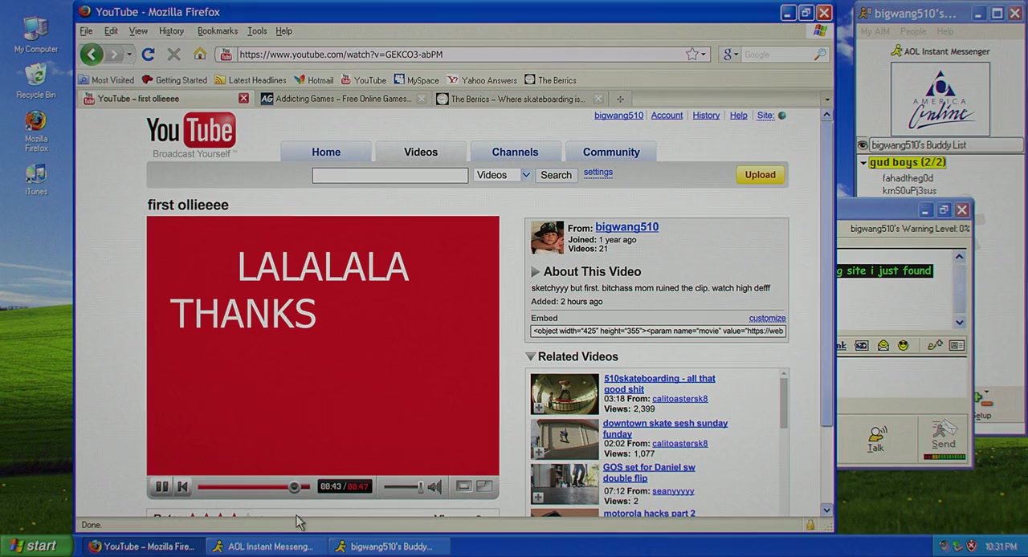Switch to the Addicting Games tab
Viewport: 1028px width, 557px height.
(x=344, y=99)
